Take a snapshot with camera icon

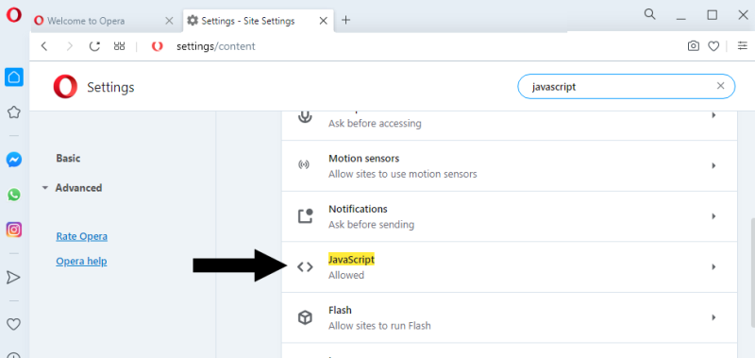click(693, 46)
